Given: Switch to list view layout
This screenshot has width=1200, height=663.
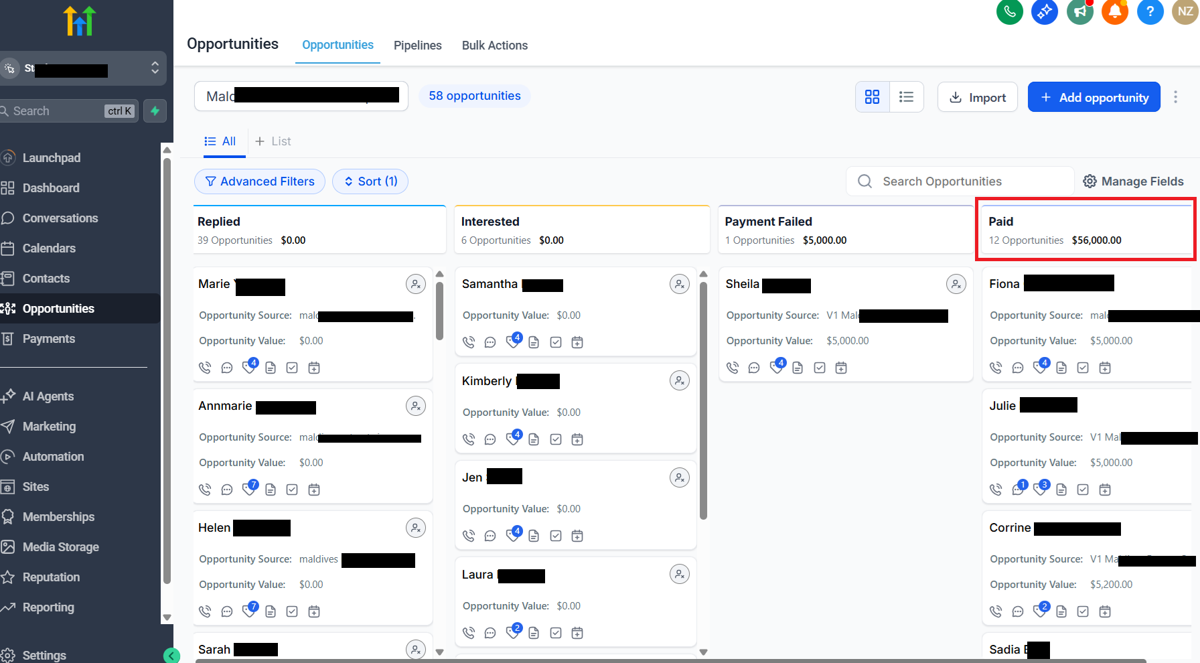Looking at the screenshot, I should coord(907,96).
